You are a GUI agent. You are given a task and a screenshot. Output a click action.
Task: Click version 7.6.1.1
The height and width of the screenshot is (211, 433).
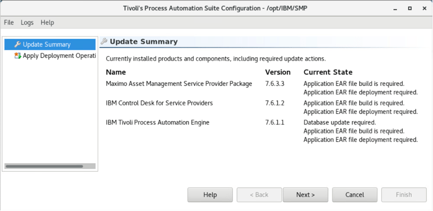coord(274,122)
